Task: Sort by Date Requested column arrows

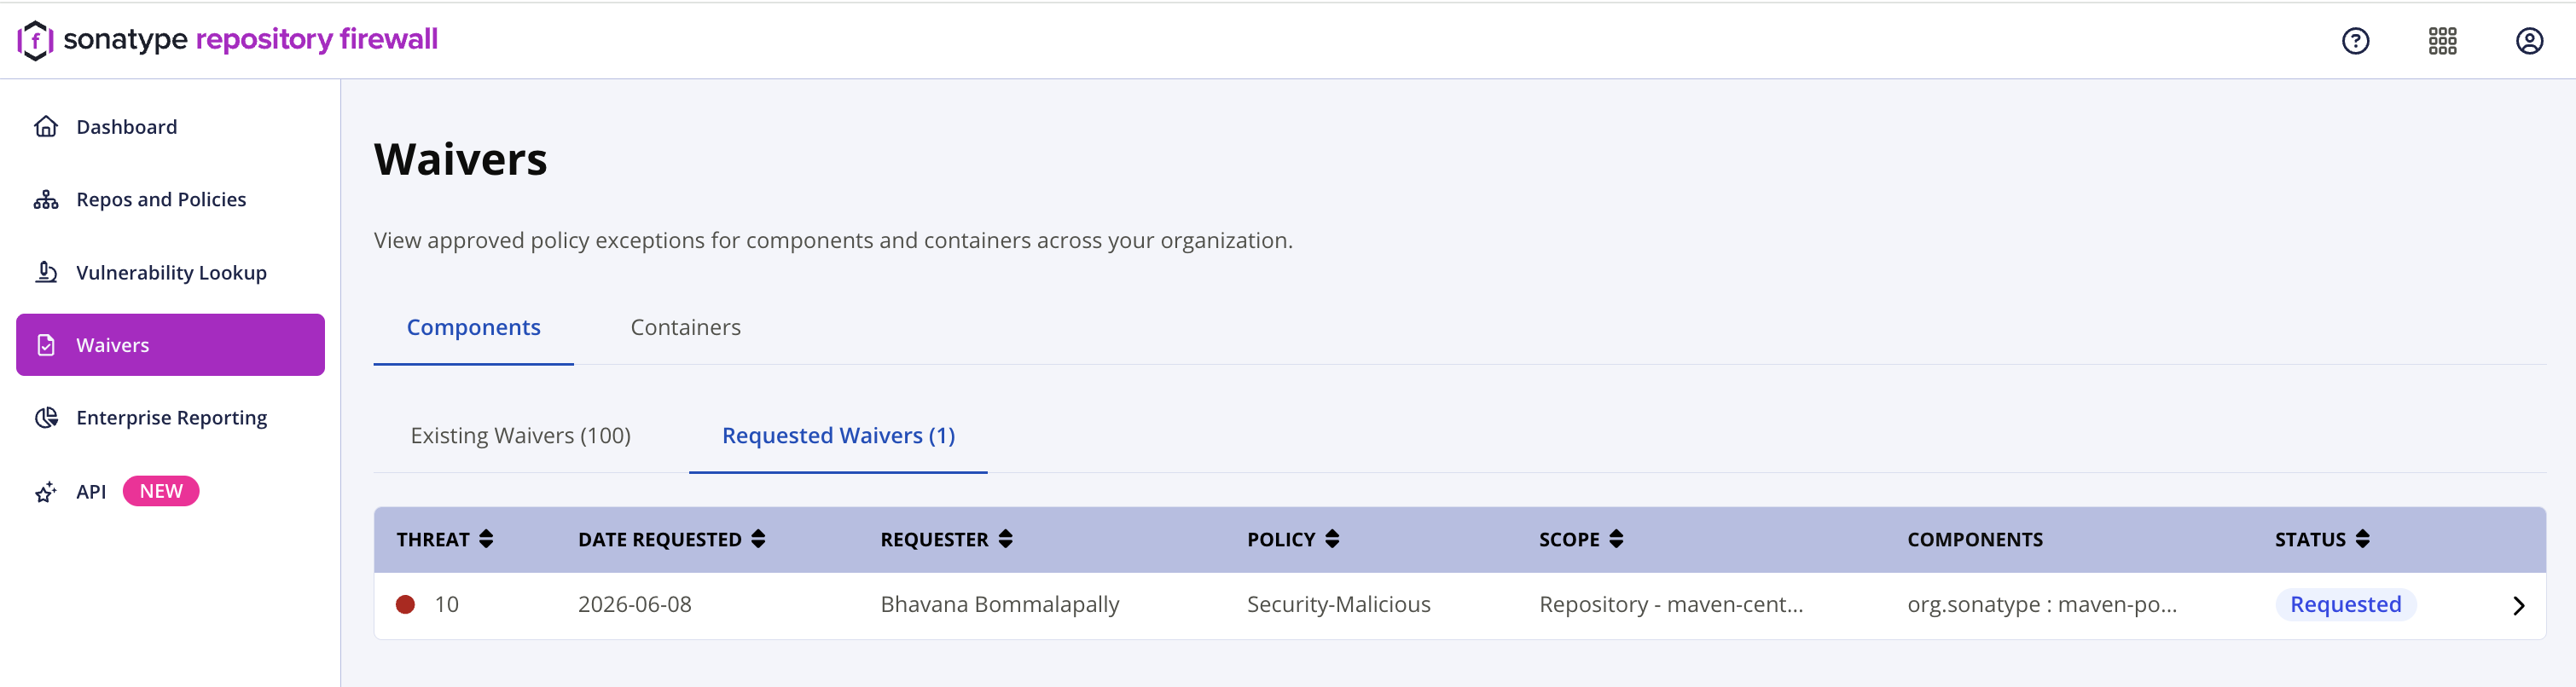Action: coord(758,540)
